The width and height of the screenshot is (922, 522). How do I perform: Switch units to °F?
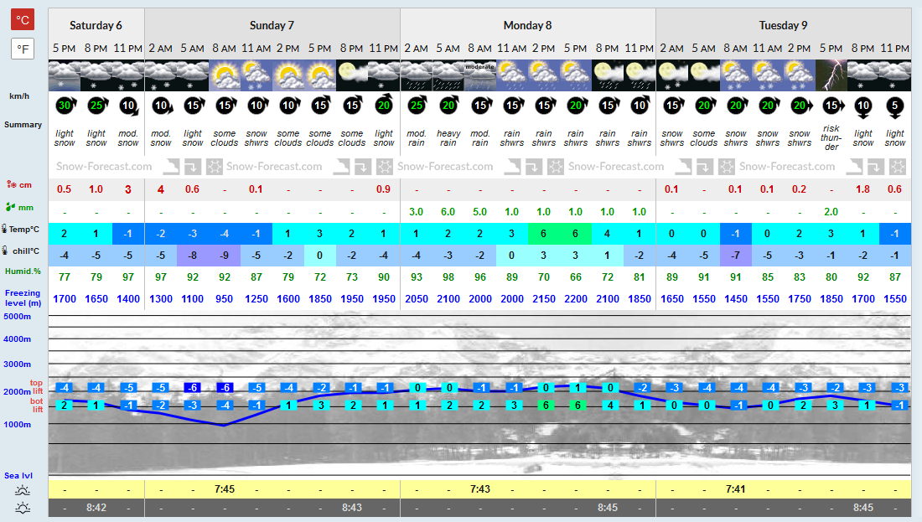point(23,49)
